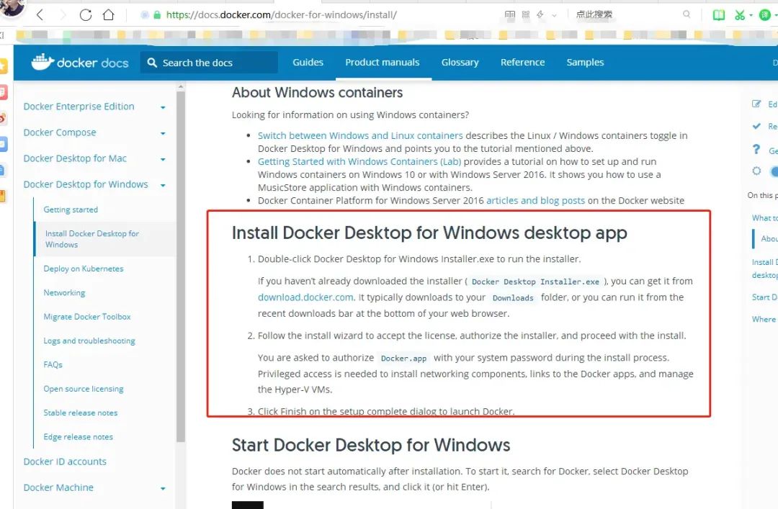Click the sidebar vertical scrollbar thumb
This screenshot has width=778, height=509.
(x=181, y=266)
